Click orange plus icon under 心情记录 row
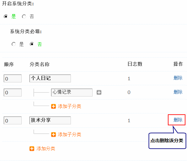This screenshot has height=161, width=187. click(x=53, y=106)
